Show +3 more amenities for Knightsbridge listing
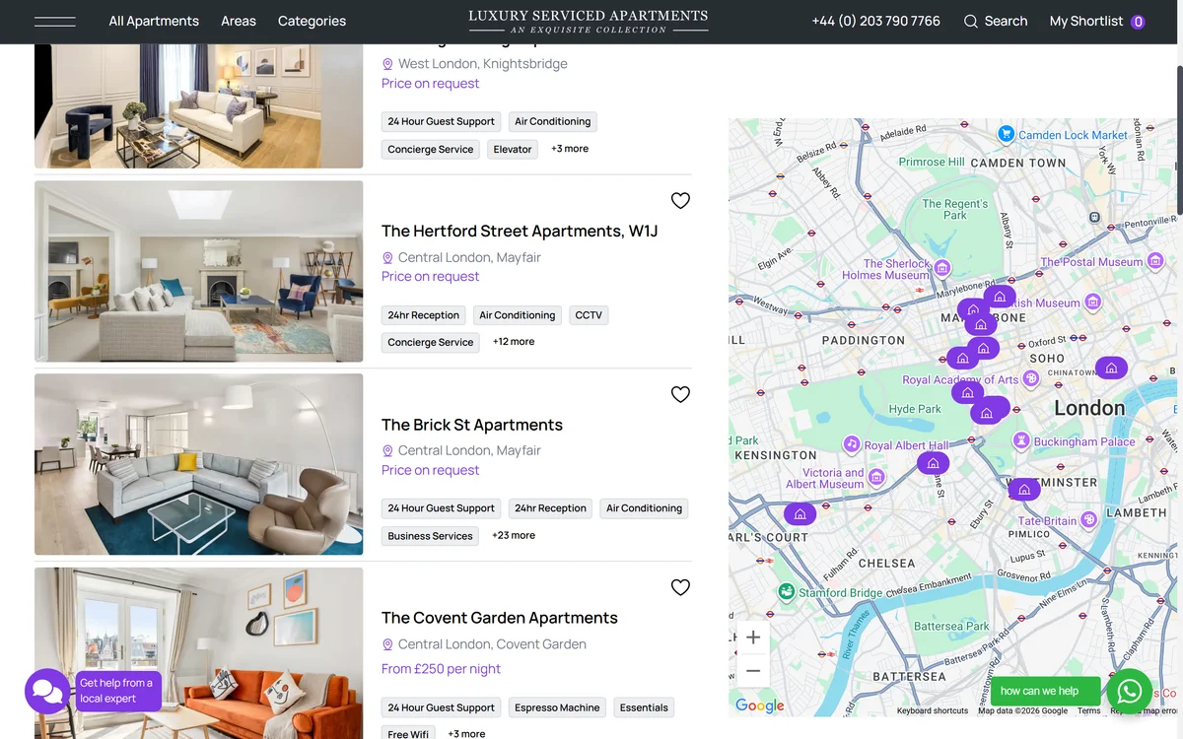Viewport: 1183px width, 739px height. pyautogui.click(x=570, y=149)
